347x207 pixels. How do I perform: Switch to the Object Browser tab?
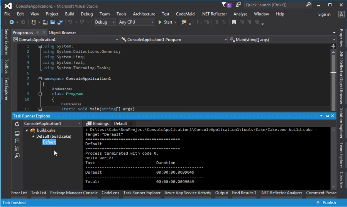point(63,33)
